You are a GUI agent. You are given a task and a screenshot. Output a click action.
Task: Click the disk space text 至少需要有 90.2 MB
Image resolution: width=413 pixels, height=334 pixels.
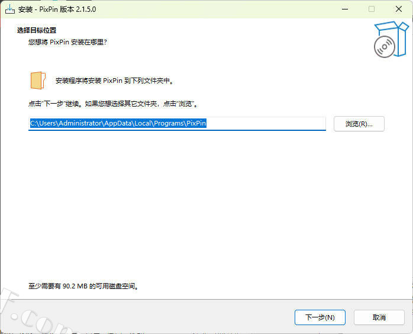tap(83, 286)
